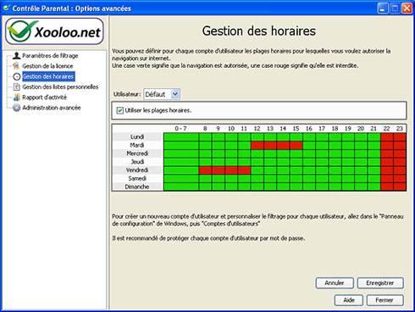Click the Samedi row label
415x312 pixels.
[x=137, y=179]
